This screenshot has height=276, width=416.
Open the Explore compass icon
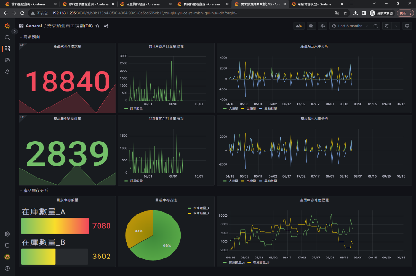pos(7,60)
